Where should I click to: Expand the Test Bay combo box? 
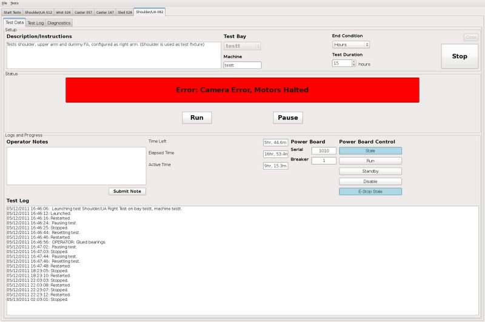coord(242,45)
